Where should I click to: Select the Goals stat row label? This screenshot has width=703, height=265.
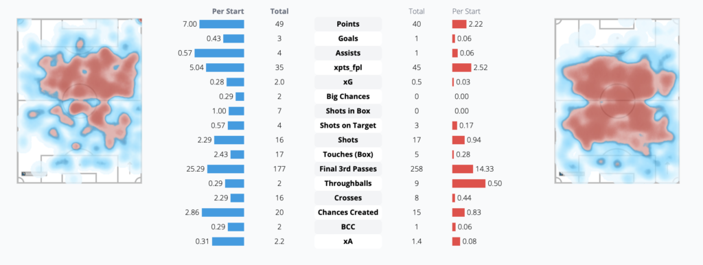click(348, 38)
